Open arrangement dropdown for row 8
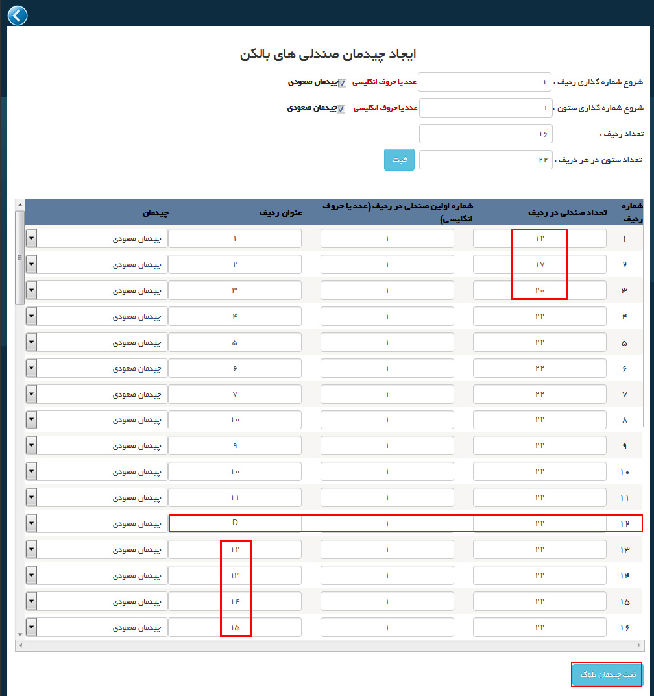Image resolution: width=654 pixels, height=696 pixels. (31, 419)
